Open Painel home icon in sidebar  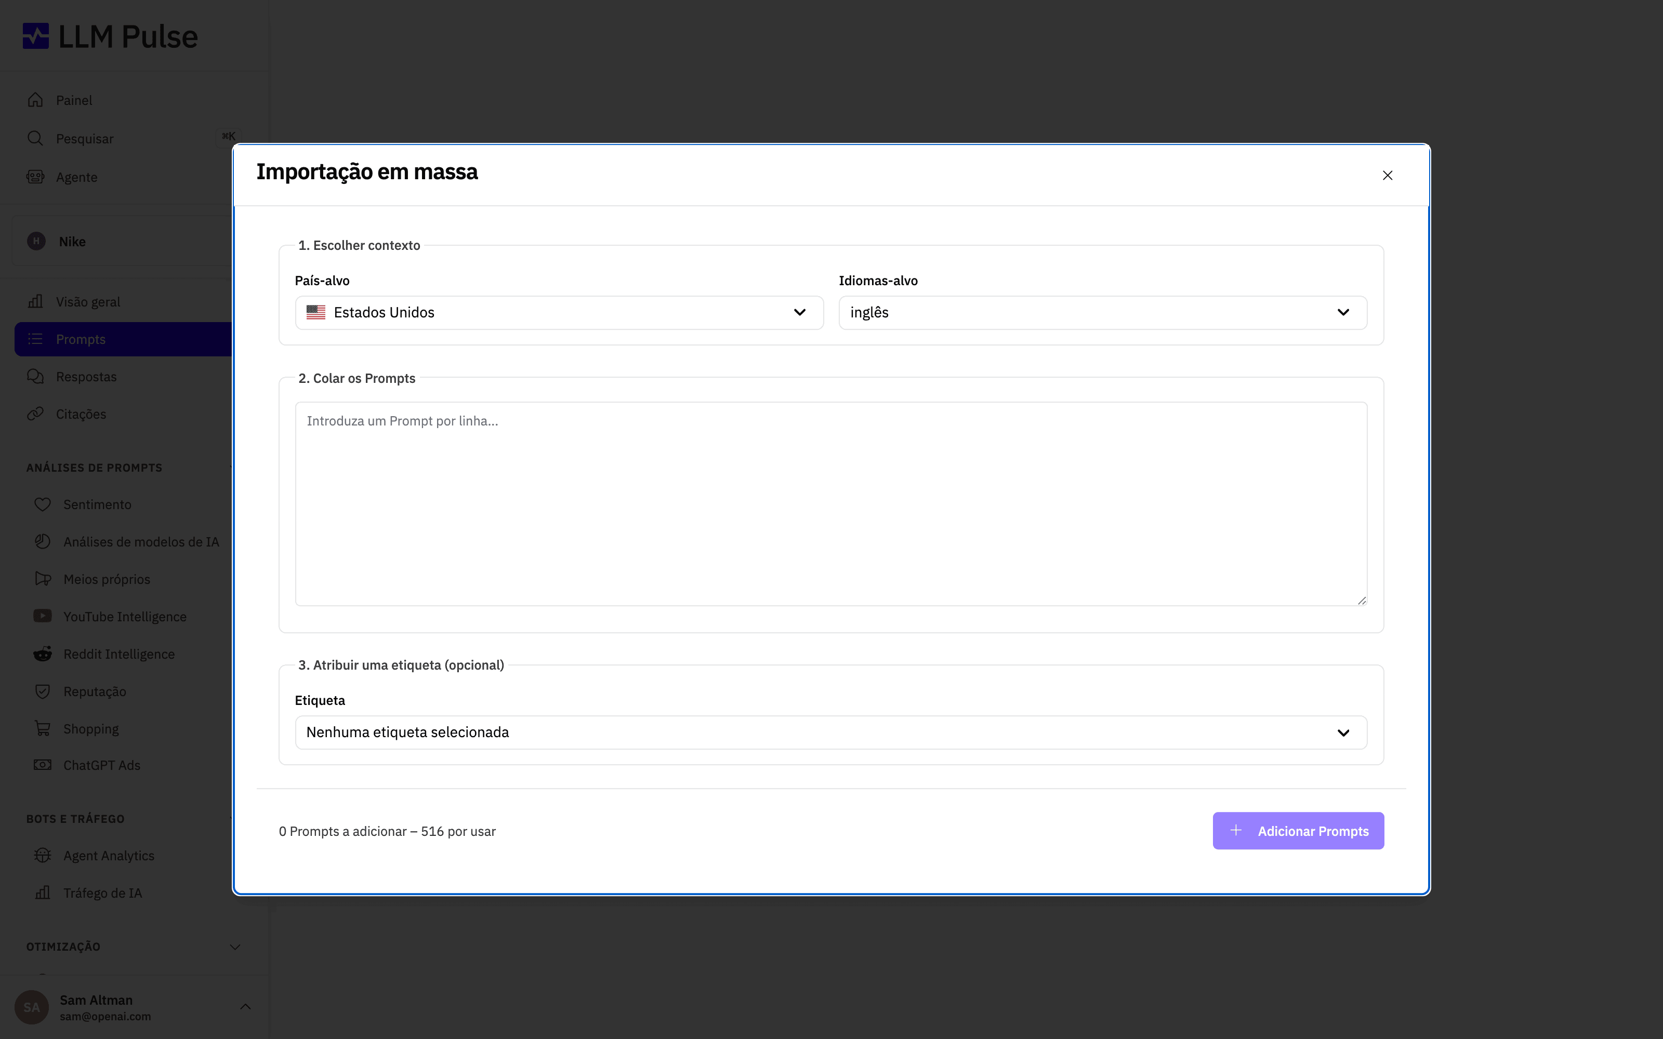(35, 100)
